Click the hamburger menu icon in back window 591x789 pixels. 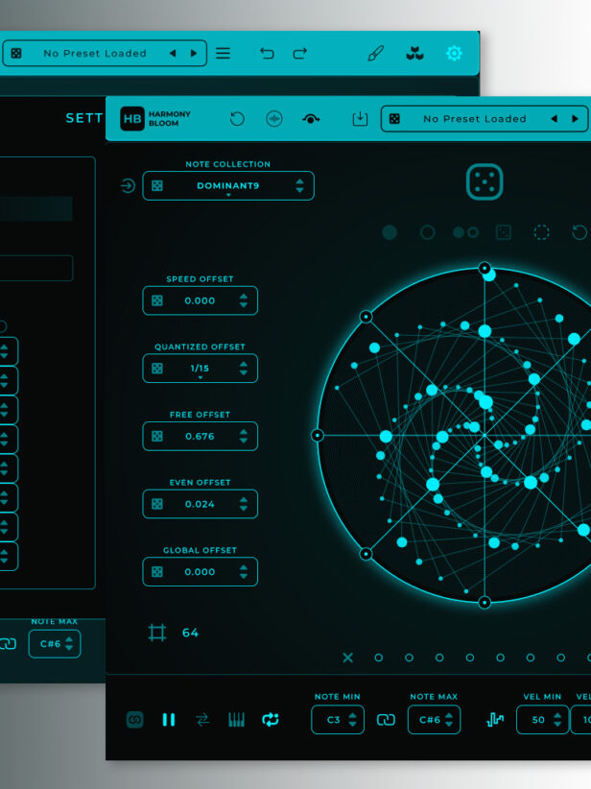[x=223, y=53]
